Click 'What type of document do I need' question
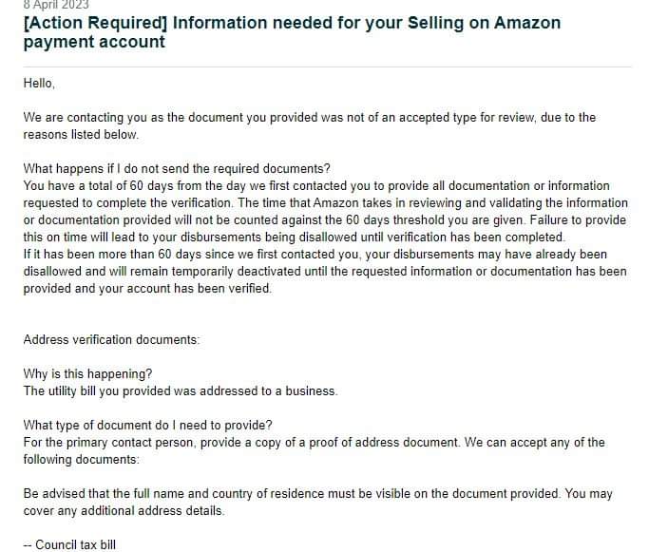 tap(147, 425)
